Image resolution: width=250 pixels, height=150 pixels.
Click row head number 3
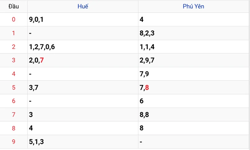[13, 60]
